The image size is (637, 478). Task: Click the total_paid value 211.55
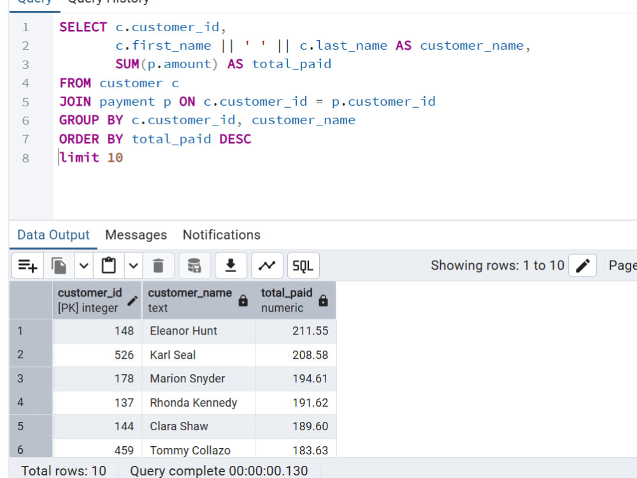click(x=296, y=331)
